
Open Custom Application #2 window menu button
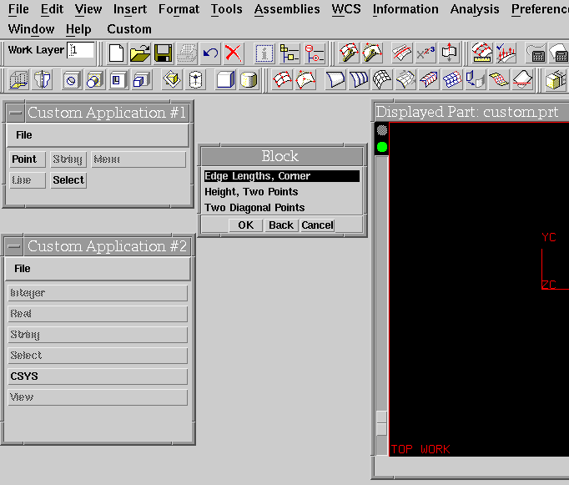coord(15,247)
